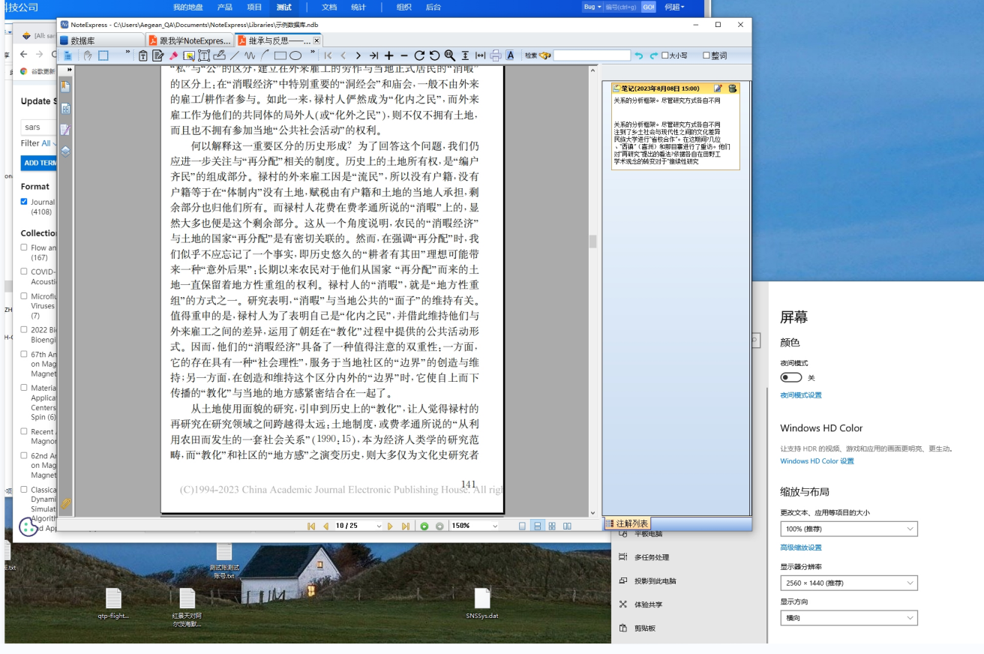
Task: Open Windows HD Color 设置 link
Action: (x=817, y=461)
